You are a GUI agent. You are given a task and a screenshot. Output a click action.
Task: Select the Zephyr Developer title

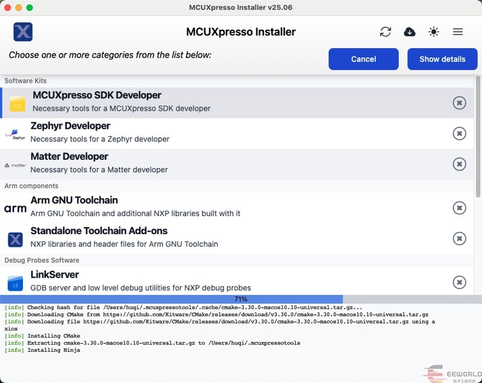70,126
